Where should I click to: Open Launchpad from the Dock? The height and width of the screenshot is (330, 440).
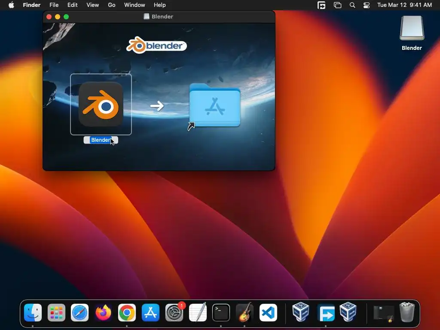[x=56, y=312]
